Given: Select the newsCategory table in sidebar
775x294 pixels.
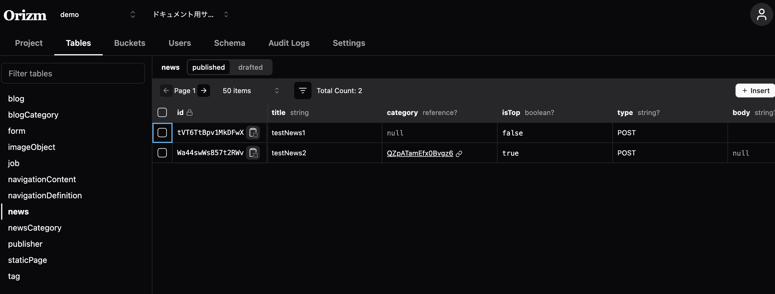Looking at the screenshot, I should 35,228.
